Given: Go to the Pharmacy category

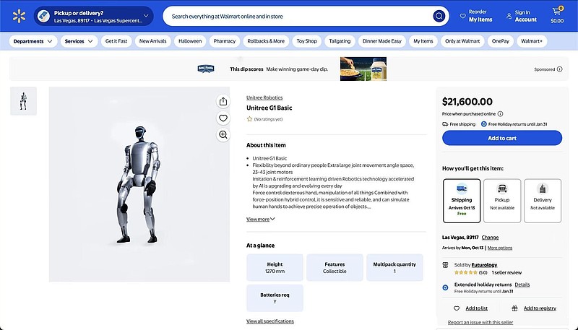Looking at the screenshot, I should (225, 41).
